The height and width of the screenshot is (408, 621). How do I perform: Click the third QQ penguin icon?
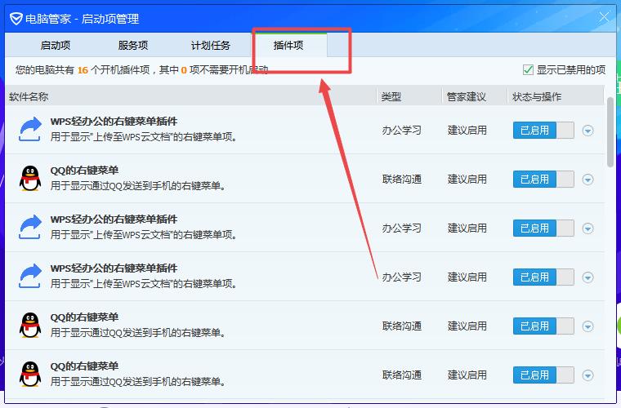coord(30,374)
